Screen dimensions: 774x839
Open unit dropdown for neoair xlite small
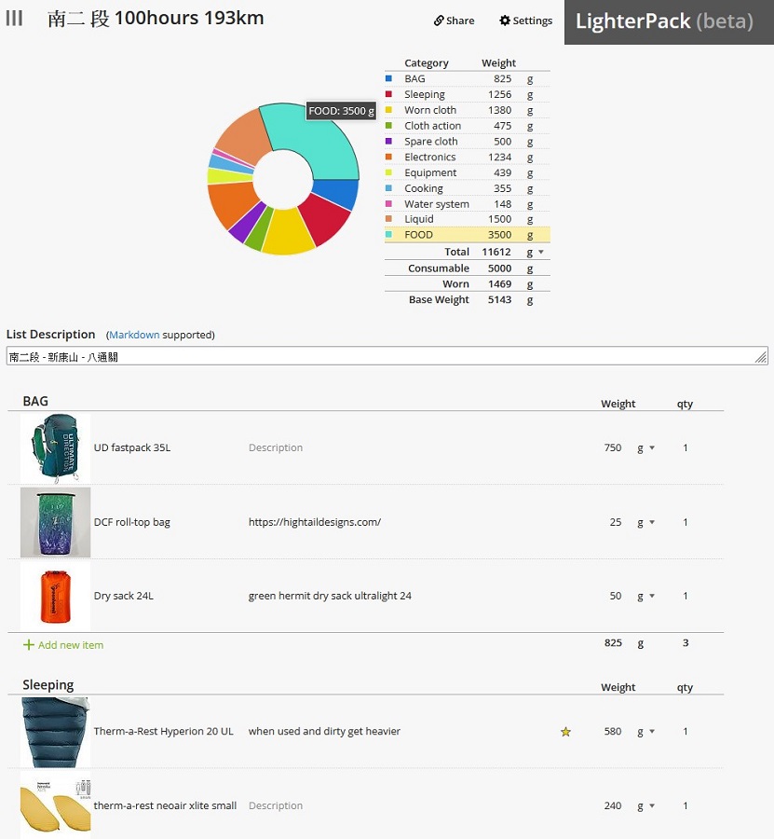(652, 805)
